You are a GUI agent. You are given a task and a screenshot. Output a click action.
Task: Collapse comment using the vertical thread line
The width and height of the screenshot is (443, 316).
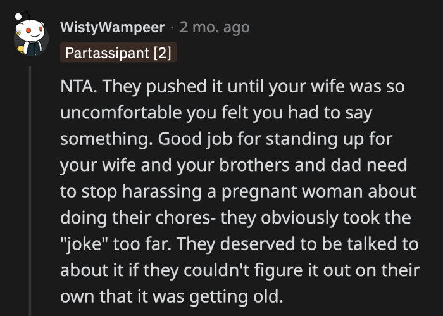tap(30, 190)
